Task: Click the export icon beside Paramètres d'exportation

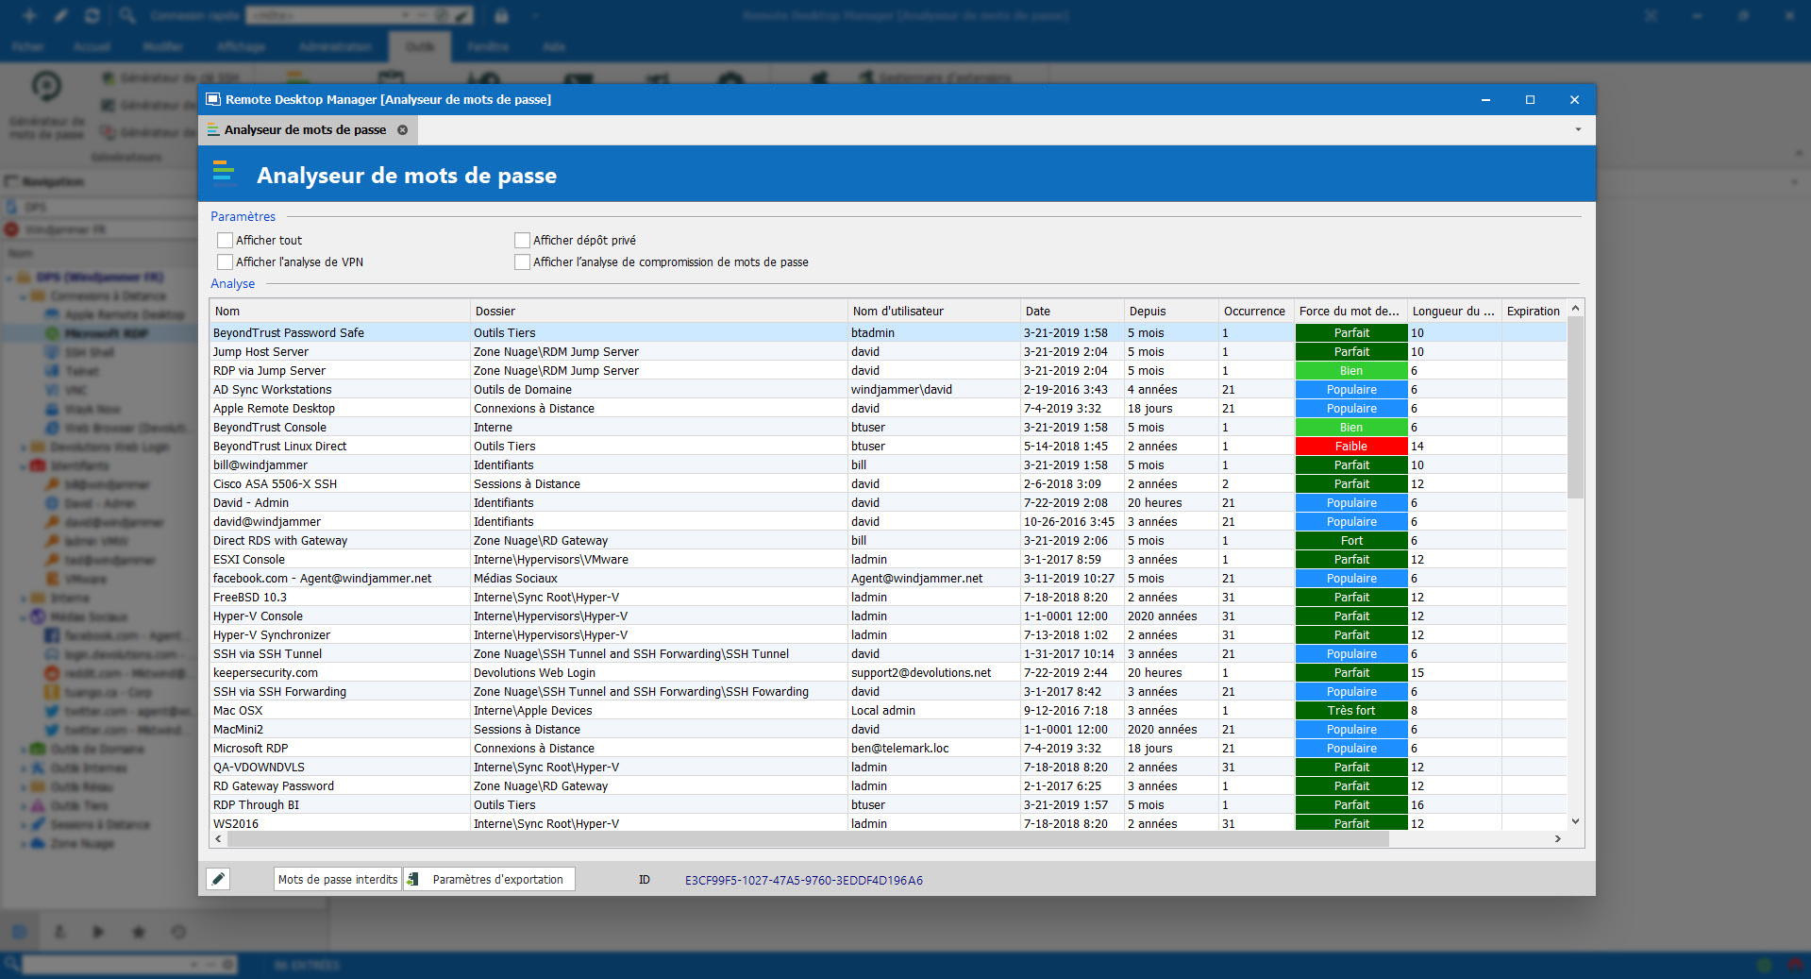Action: 413,879
